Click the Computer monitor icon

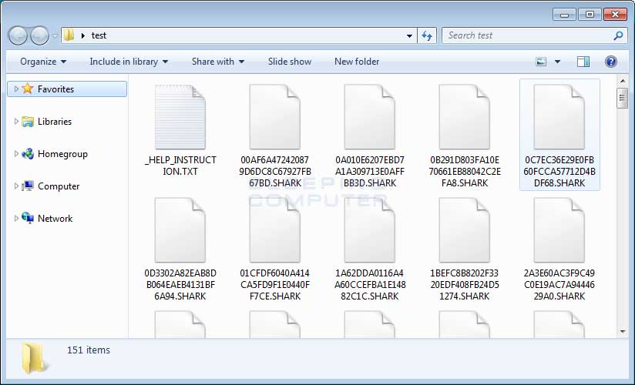[x=28, y=186]
